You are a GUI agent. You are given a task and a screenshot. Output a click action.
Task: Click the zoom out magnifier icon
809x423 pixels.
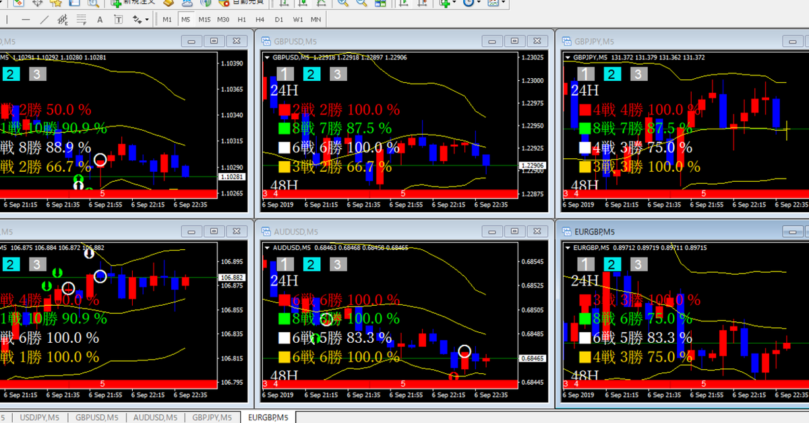(361, 3)
